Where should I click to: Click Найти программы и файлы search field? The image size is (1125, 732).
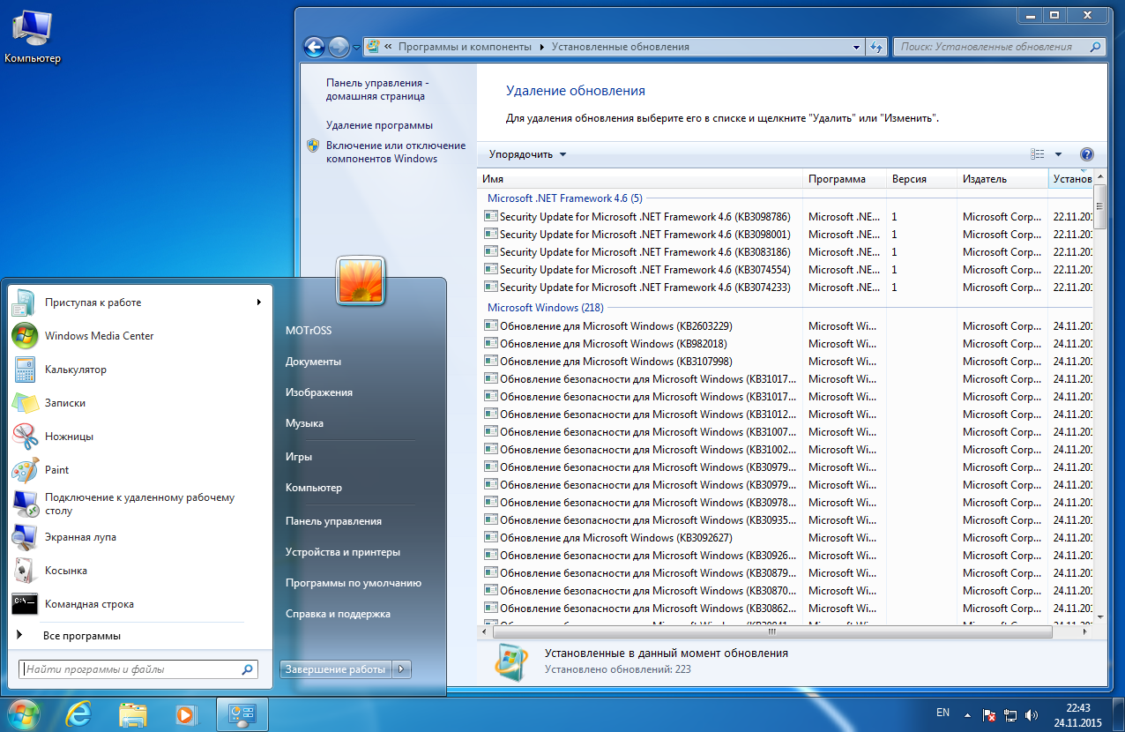point(138,669)
